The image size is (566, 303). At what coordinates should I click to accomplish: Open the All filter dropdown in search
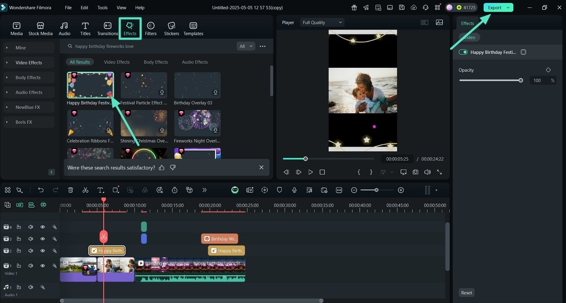click(x=246, y=46)
